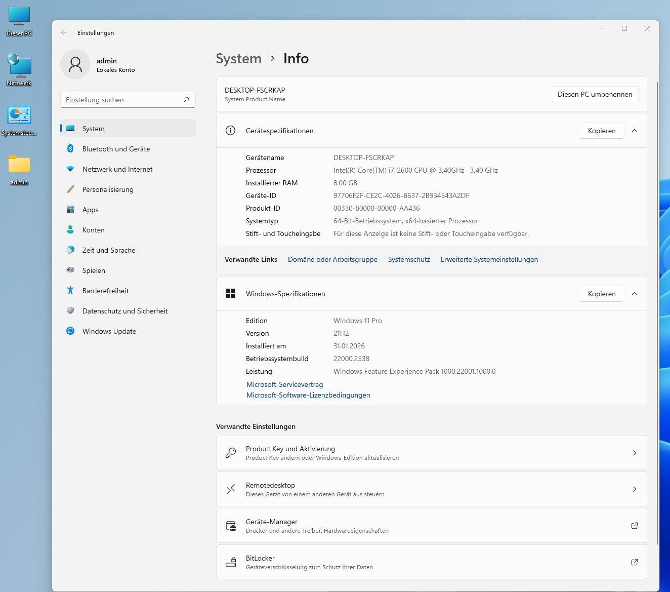
Task: Click the Systemtyp value 64-Bit-Betriebssystem
Action: [x=406, y=221]
